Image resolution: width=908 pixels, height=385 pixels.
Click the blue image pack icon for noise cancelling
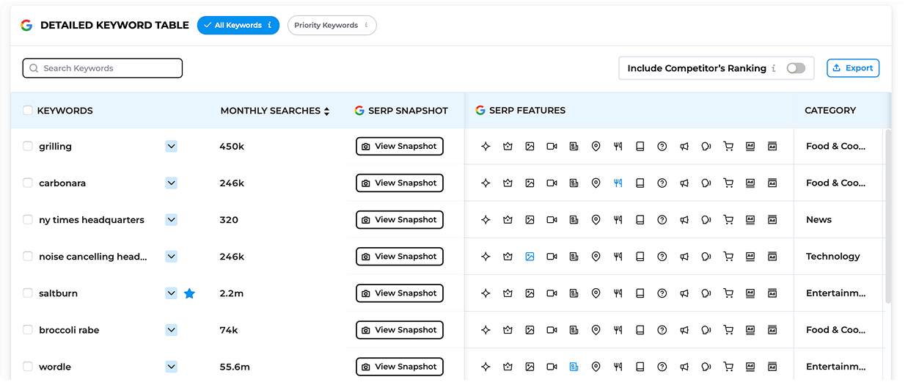tap(530, 257)
